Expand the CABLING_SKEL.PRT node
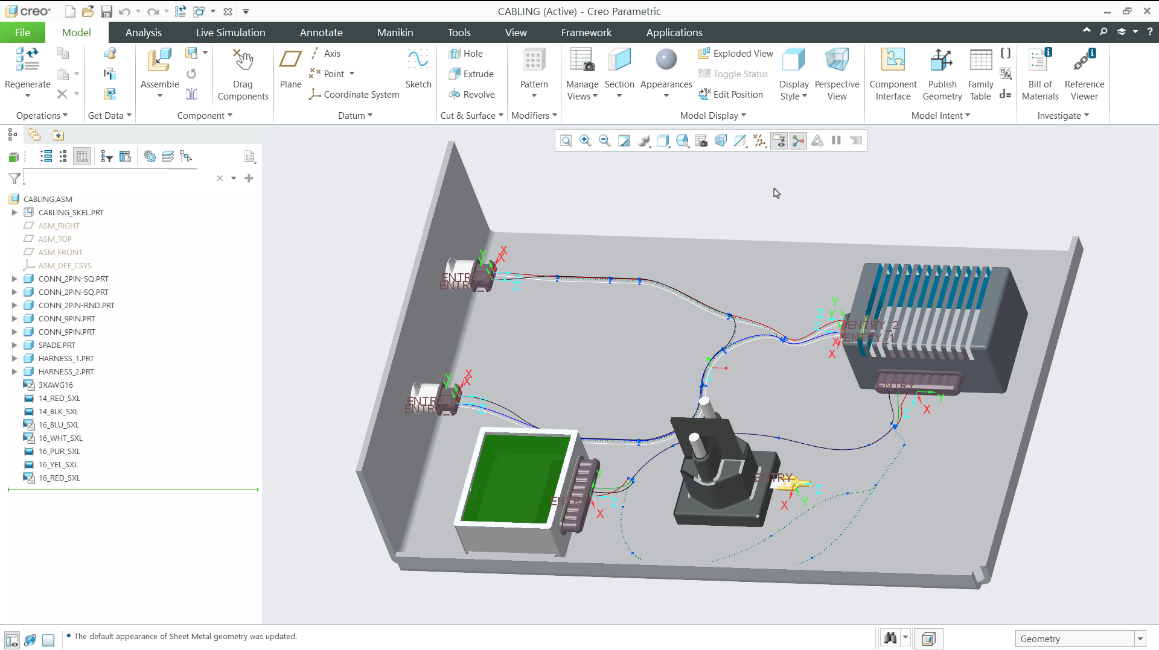The width and height of the screenshot is (1159, 650). click(14, 212)
